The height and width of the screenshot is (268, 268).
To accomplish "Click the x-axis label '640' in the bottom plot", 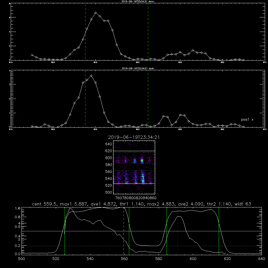I will 262,259.
